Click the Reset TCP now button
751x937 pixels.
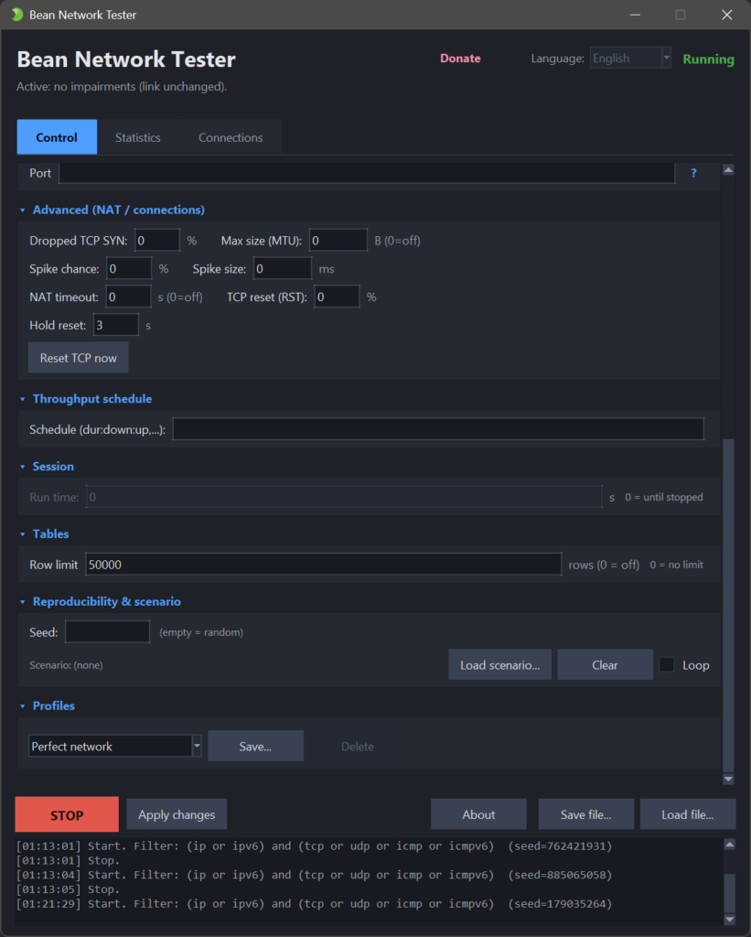[x=79, y=358]
